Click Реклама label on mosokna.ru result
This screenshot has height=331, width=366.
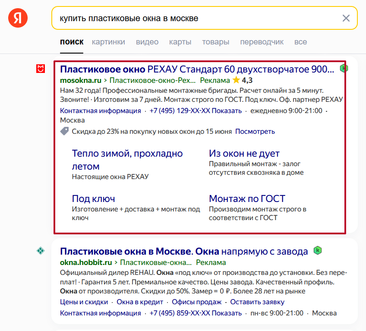pyautogui.click(x=215, y=80)
